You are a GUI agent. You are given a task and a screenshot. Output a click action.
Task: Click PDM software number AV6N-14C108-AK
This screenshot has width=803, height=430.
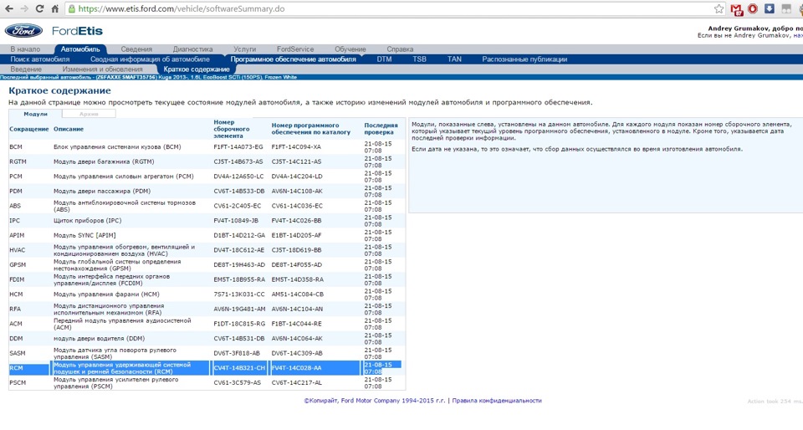(x=297, y=192)
